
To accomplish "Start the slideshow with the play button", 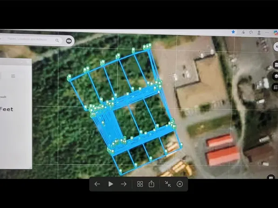I will 111,184.
